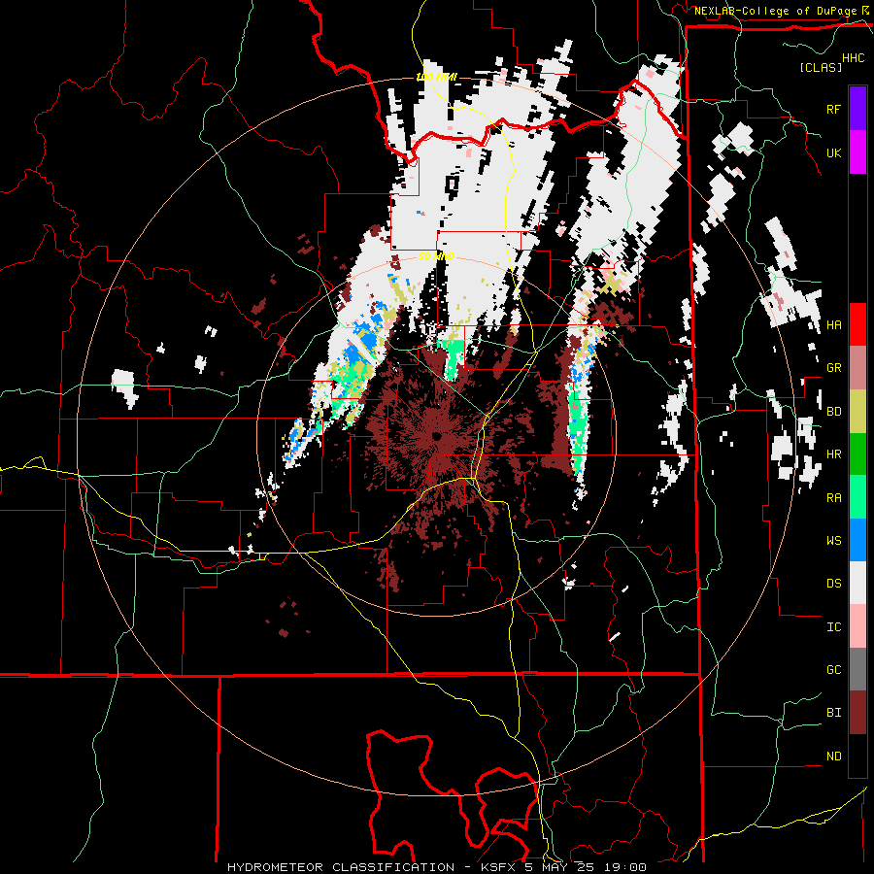874x874 pixels.
Task: Click the HA legend label
Action: pyautogui.click(x=833, y=325)
